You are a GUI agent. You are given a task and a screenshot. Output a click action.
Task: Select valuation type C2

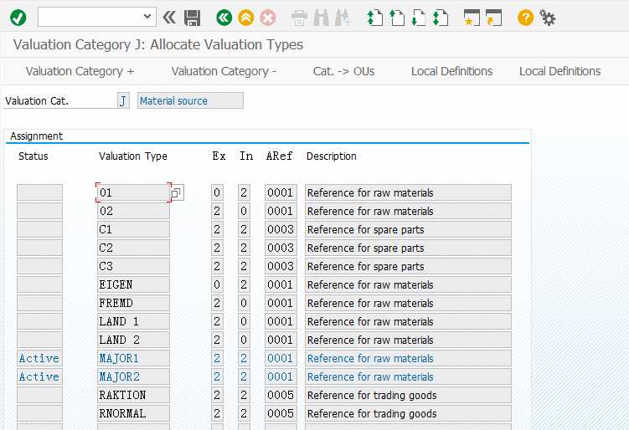point(133,248)
